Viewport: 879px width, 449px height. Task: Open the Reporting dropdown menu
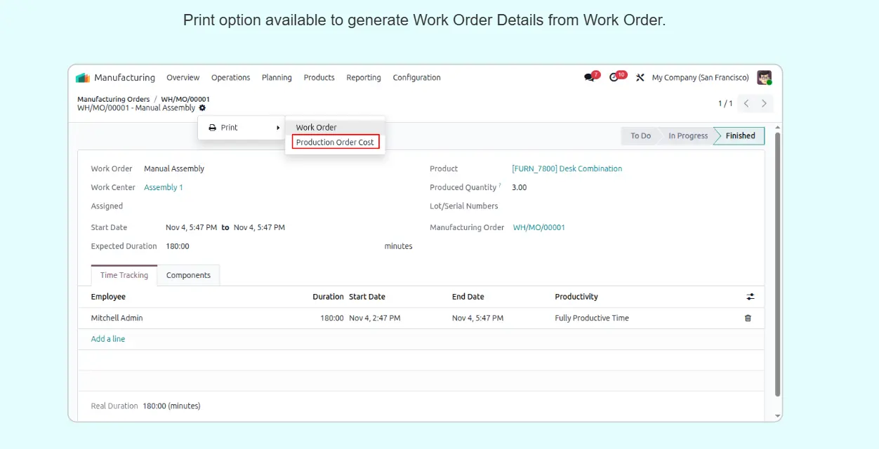363,78
